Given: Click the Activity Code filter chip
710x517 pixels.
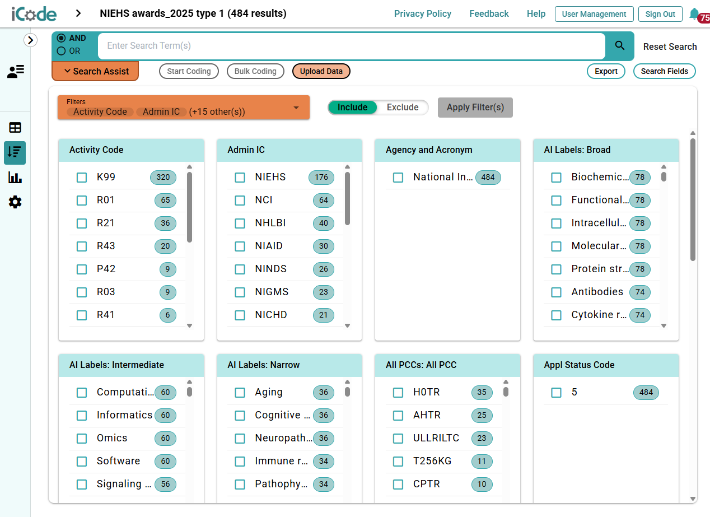Looking at the screenshot, I should click(100, 112).
